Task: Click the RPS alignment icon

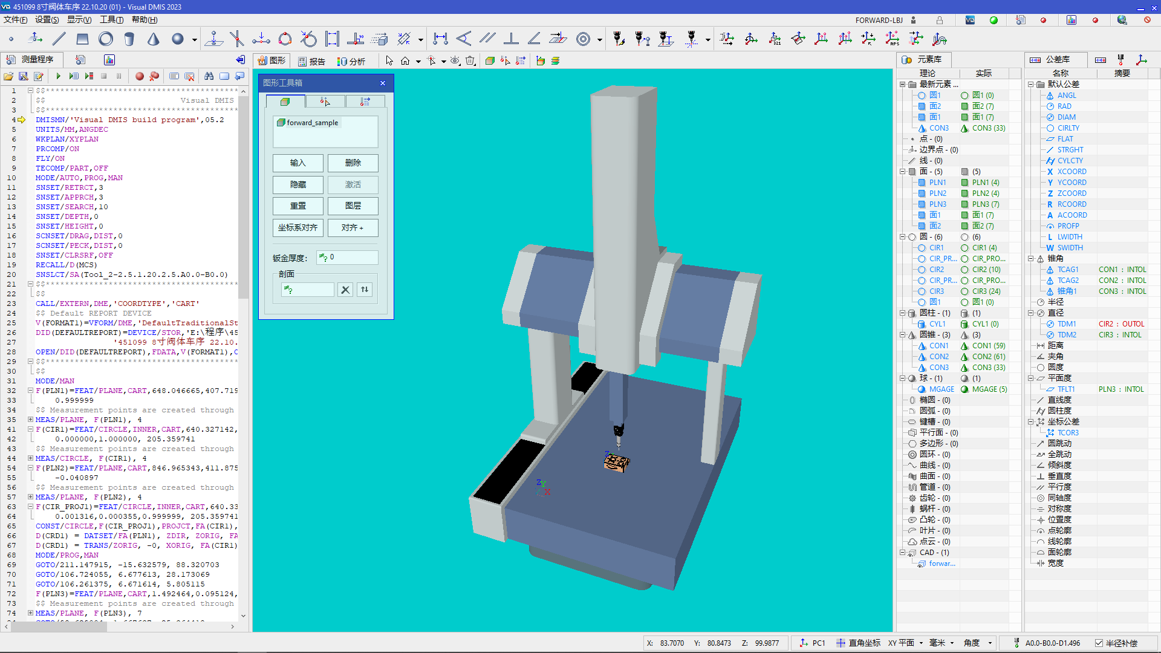Action: pyautogui.click(x=892, y=39)
